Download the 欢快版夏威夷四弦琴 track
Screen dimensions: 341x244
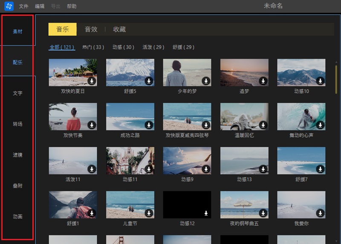(206, 125)
